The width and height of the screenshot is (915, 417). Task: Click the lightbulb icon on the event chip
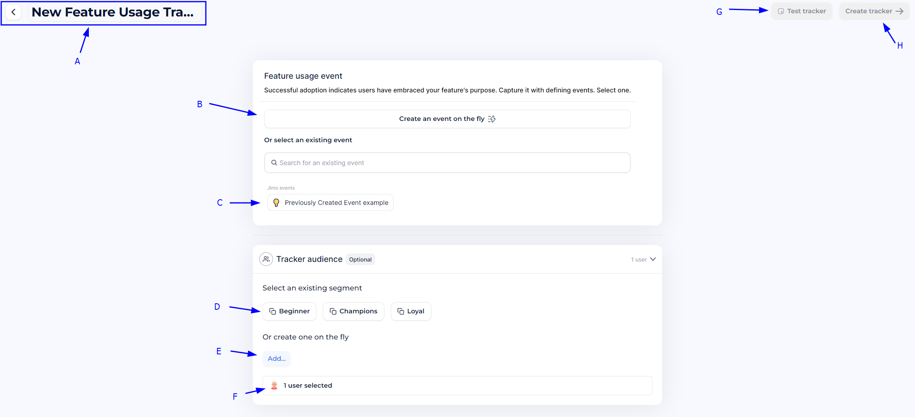pos(276,203)
